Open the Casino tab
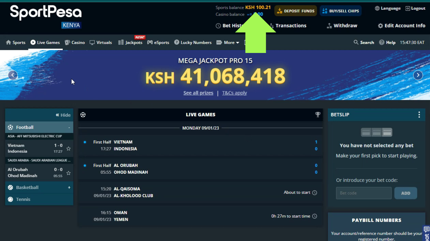Screen dimensions: 430x241 (75, 43)
